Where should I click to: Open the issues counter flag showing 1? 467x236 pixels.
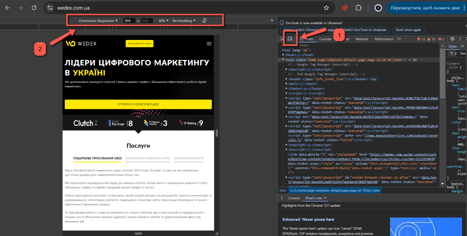pos(441,39)
